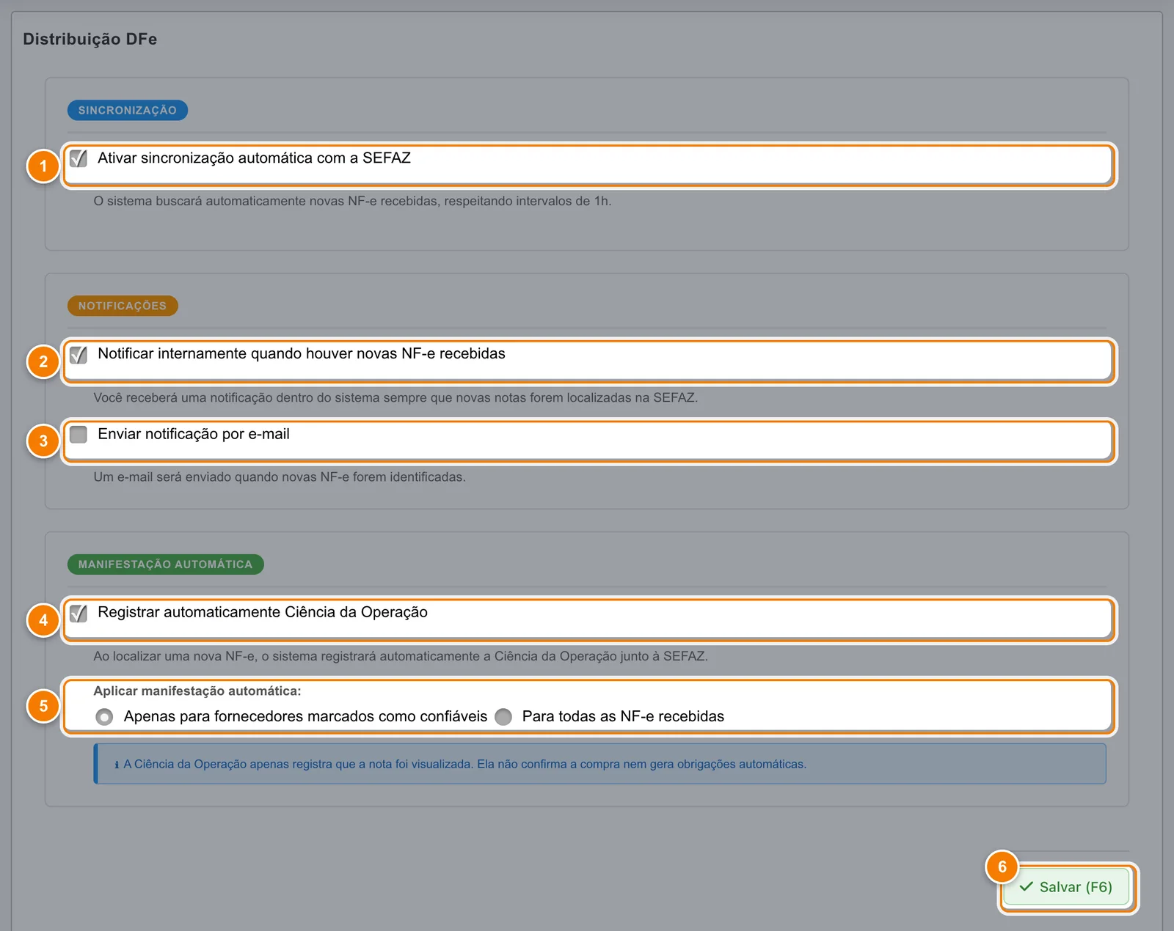Image resolution: width=1174 pixels, height=931 pixels.
Task: Choose 'Para todas as NF-e recebidas' option
Action: 503,717
